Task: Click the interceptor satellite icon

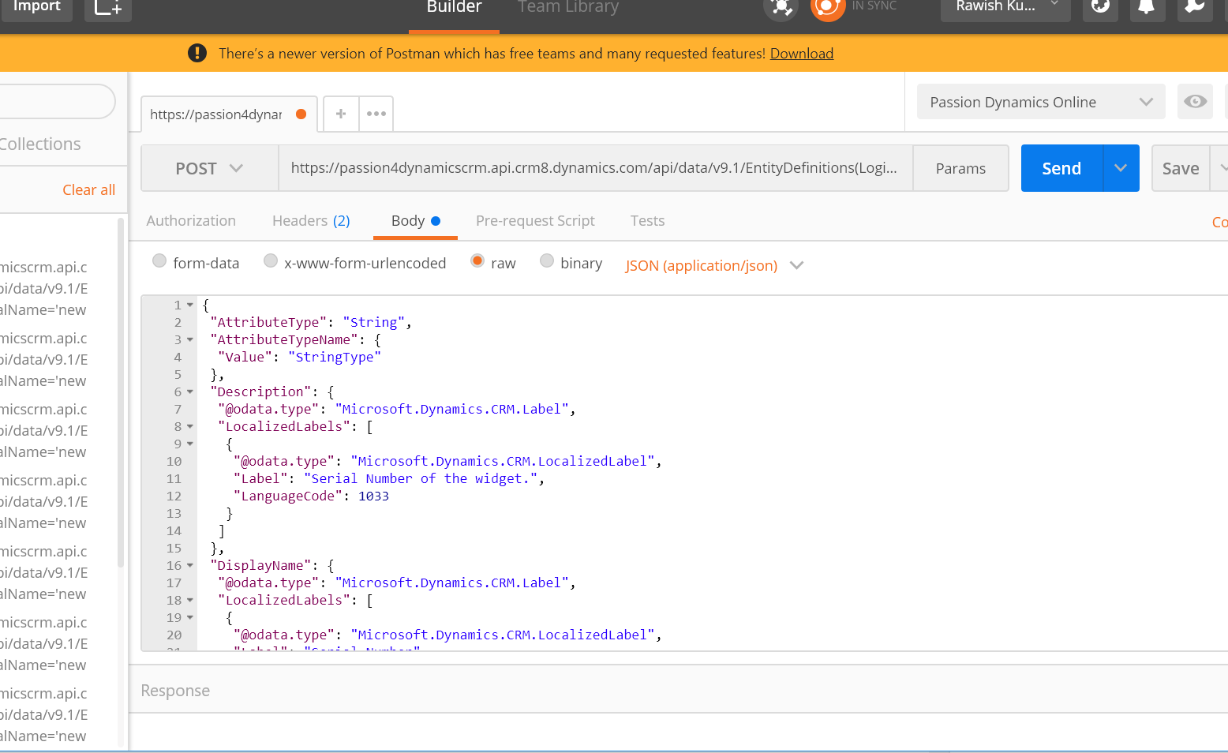Action: point(781,8)
